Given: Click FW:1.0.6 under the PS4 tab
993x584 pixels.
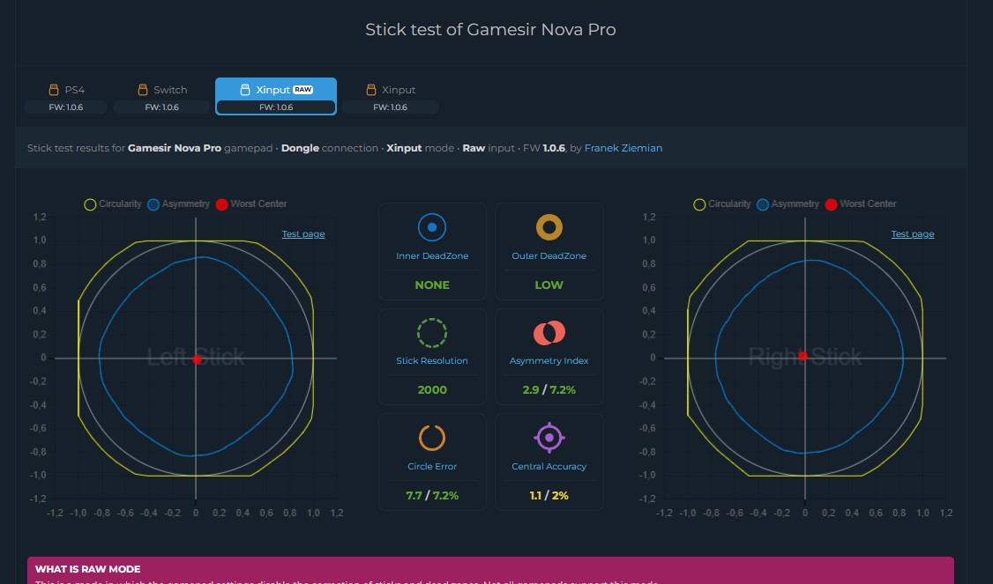Looking at the screenshot, I should (66, 107).
